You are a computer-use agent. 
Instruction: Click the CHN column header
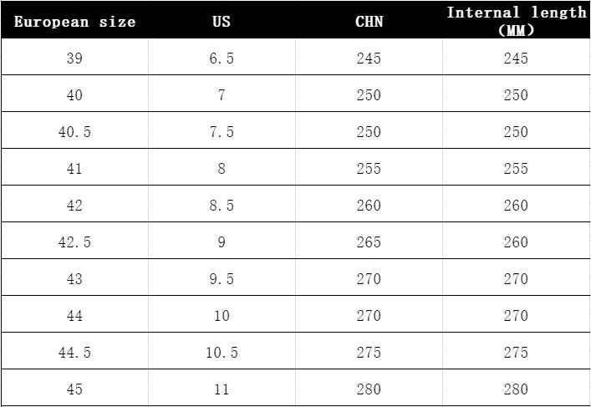point(369,22)
